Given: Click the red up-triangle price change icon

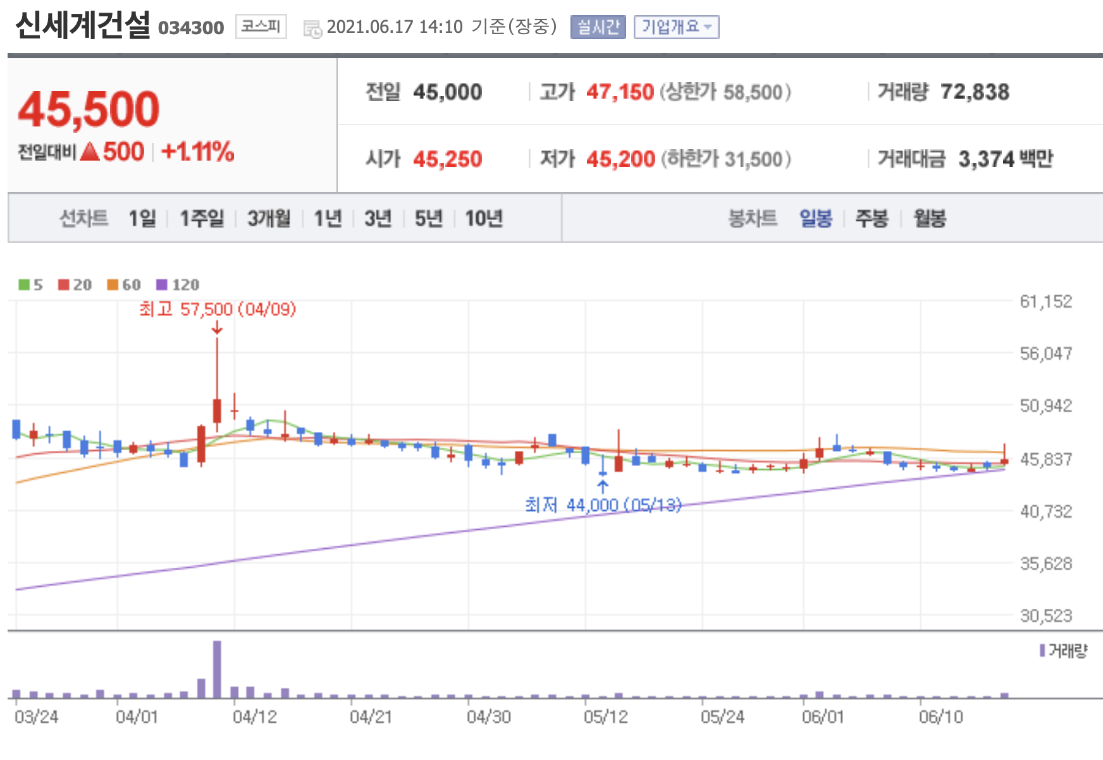Looking at the screenshot, I should (x=90, y=152).
